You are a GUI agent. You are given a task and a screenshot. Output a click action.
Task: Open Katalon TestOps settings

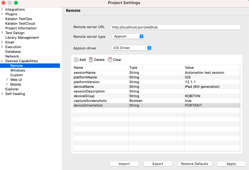click(18, 19)
